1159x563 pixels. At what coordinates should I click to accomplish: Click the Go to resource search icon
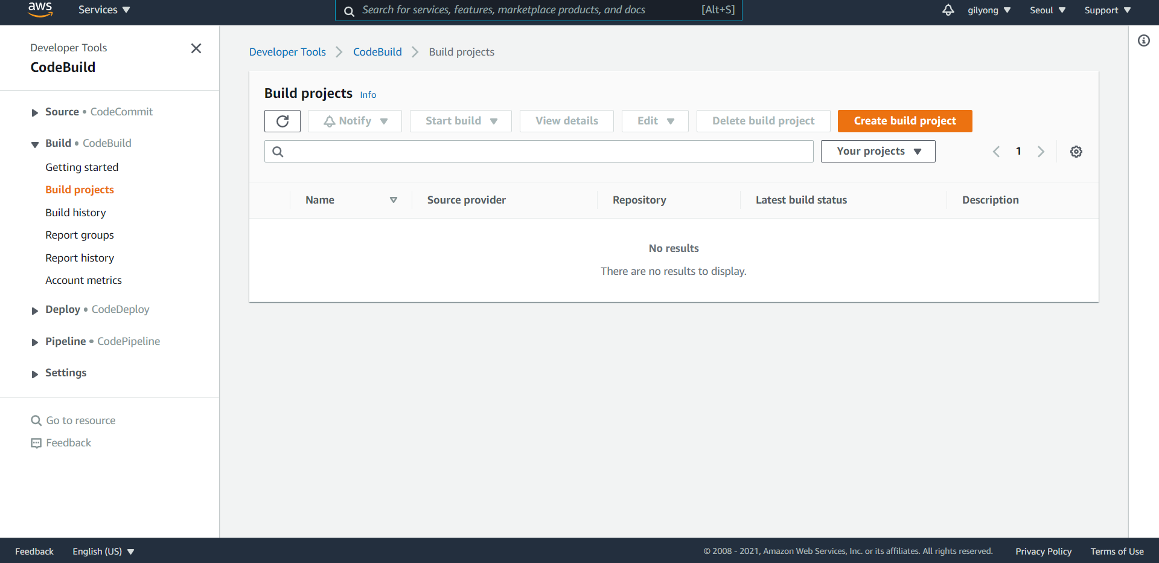(36, 420)
